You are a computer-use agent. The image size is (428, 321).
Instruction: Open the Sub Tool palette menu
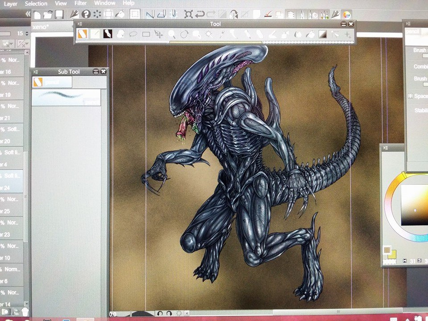pyautogui.click(x=36, y=71)
